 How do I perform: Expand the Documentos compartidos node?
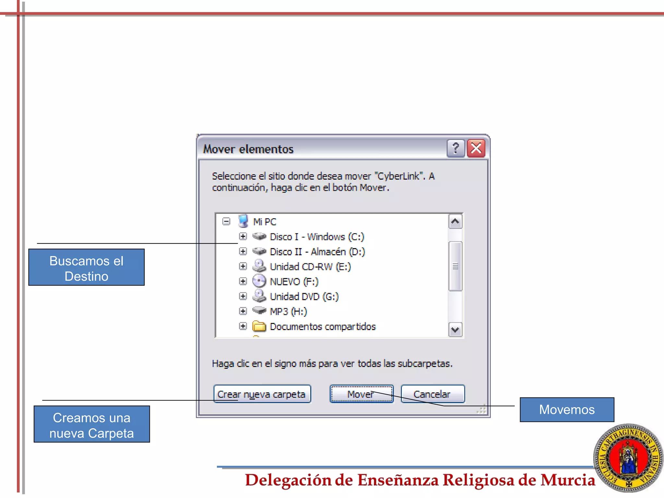(x=243, y=326)
